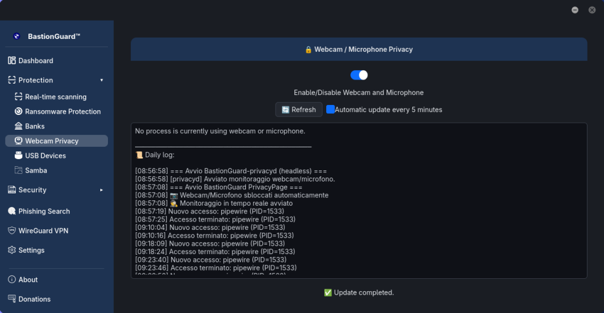Click the USB Devices icon

click(18, 155)
